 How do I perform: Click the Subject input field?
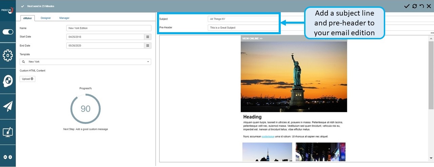242,19
